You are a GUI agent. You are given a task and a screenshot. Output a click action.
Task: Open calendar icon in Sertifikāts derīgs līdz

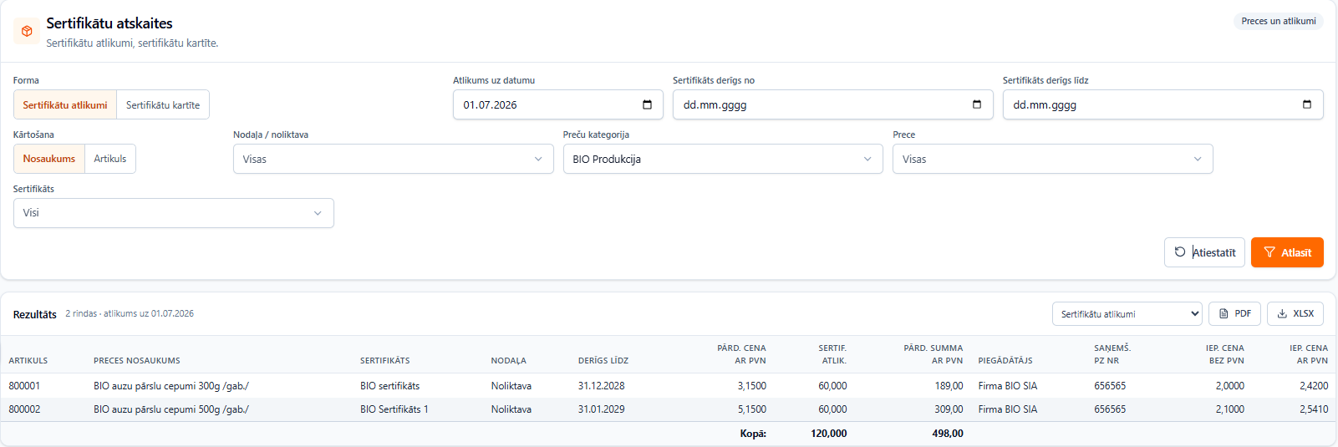pos(1307,104)
